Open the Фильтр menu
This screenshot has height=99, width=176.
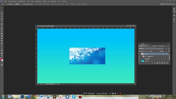click(45, 1)
